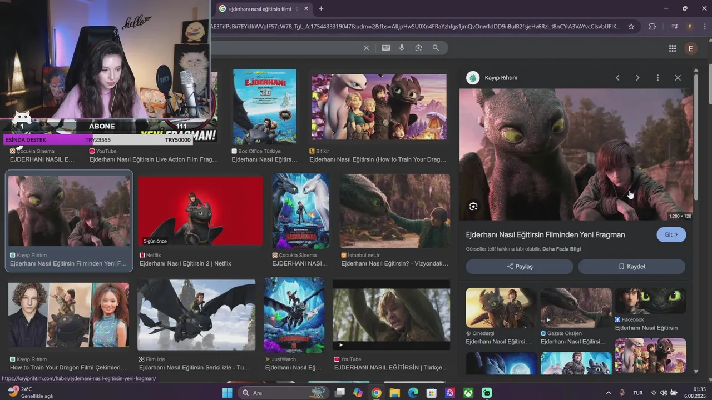Select İstanbul.net.tr dragon touch thumbnail

pos(395,211)
